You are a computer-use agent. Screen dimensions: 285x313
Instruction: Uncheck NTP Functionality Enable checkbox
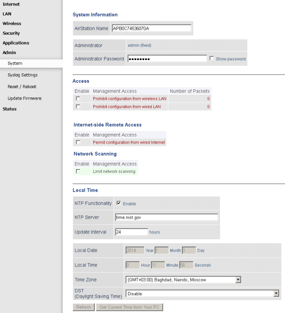[119, 203]
